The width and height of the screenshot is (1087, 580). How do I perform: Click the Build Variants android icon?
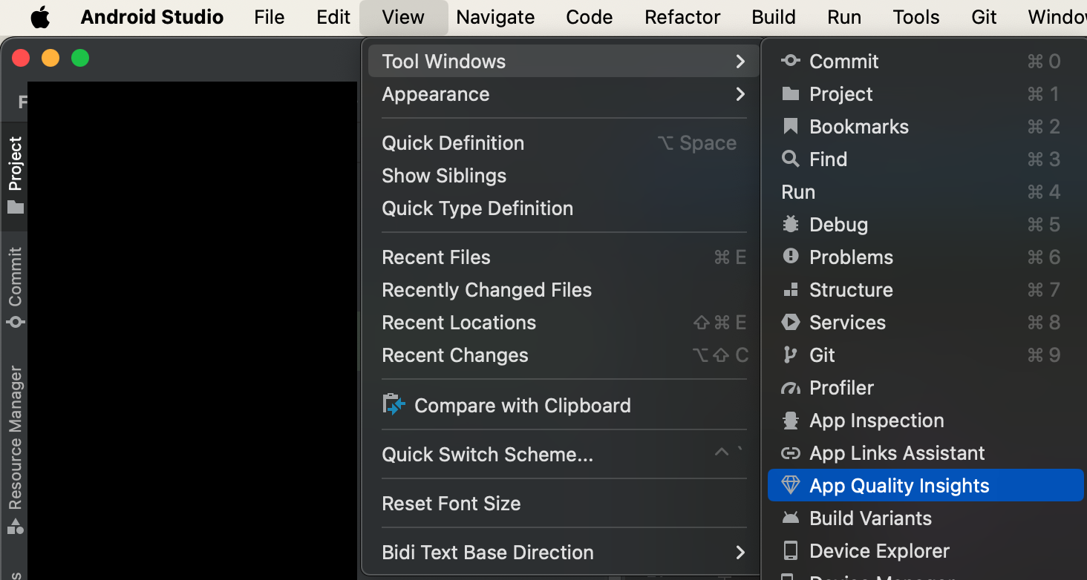coord(790,518)
